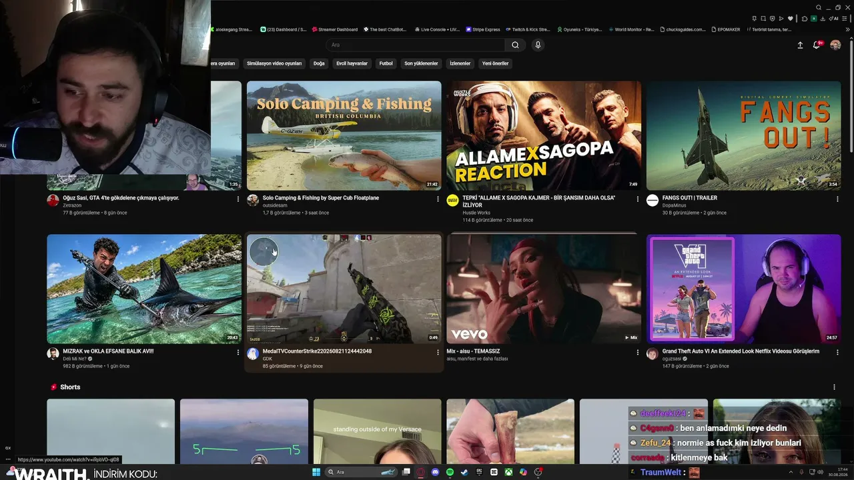854x480 pixels.
Task: Select the 'Doğa' filter chip
Action: click(x=319, y=63)
